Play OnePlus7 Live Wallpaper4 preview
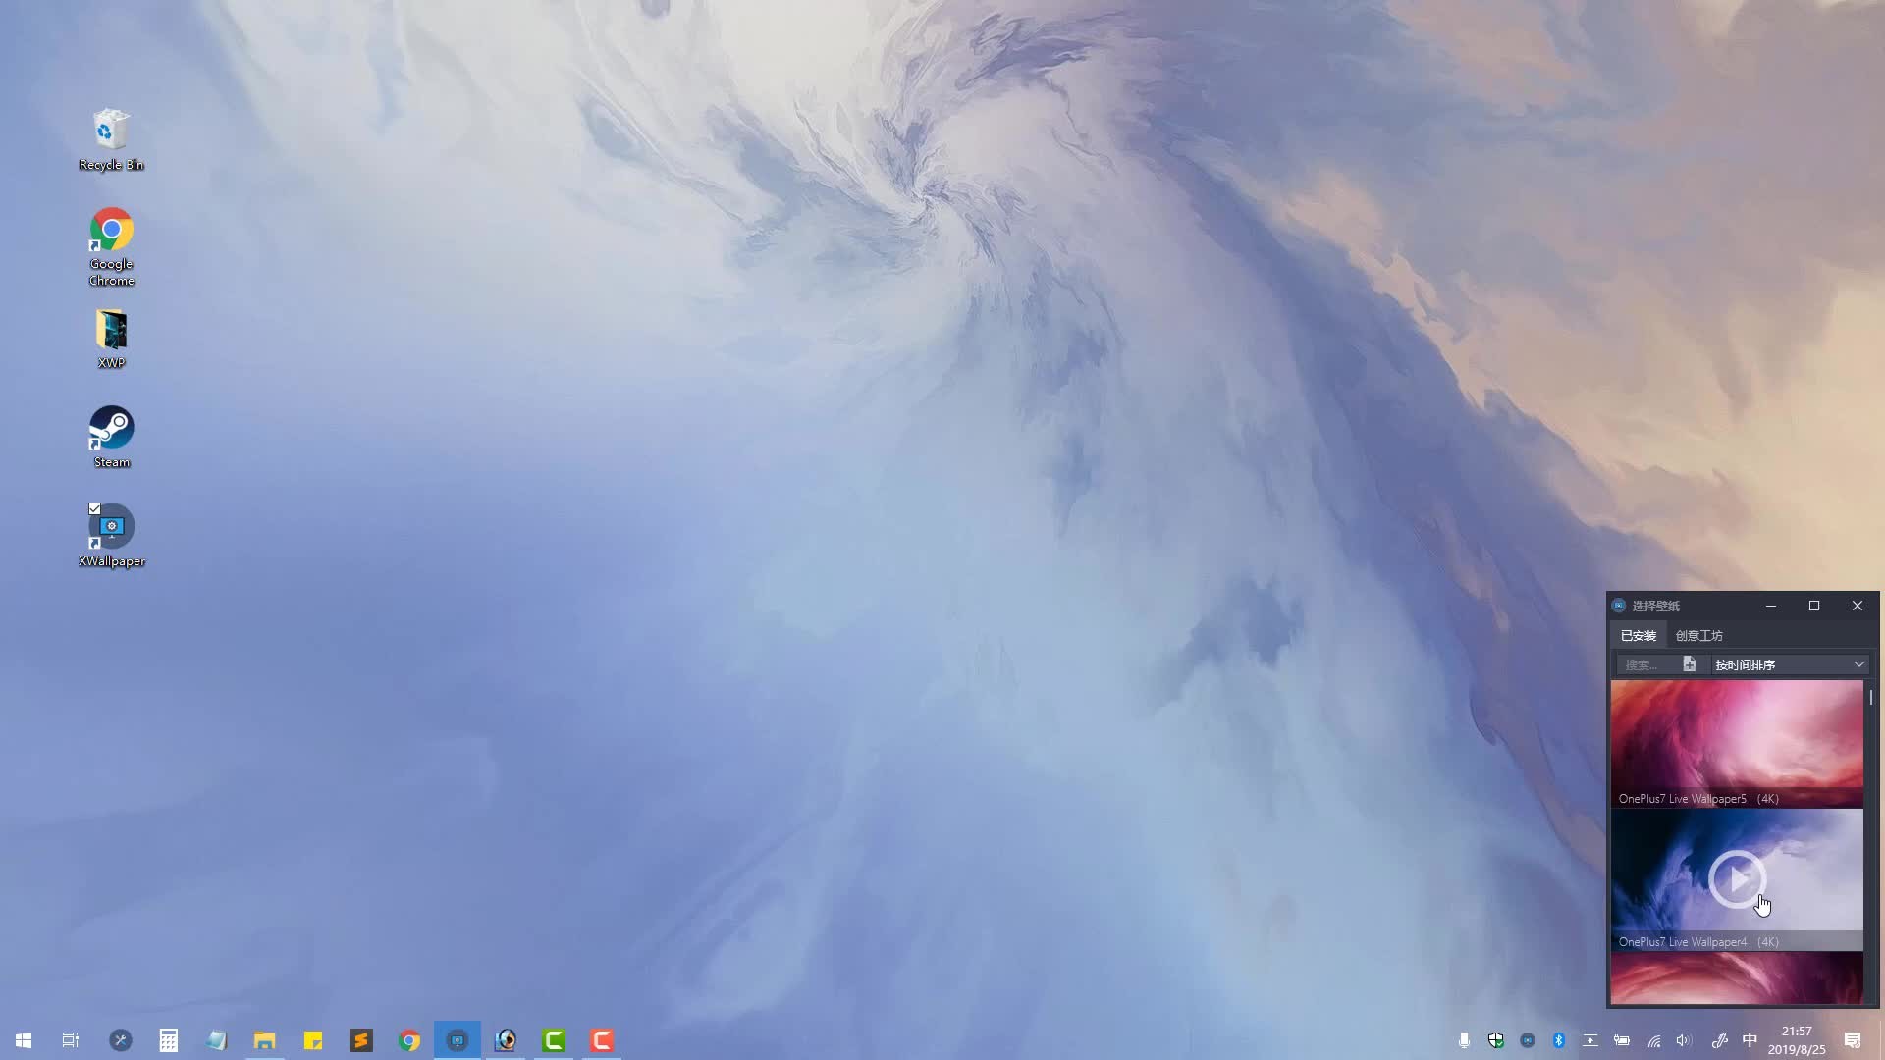The width and height of the screenshot is (1885, 1060). (x=1737, y=878)
